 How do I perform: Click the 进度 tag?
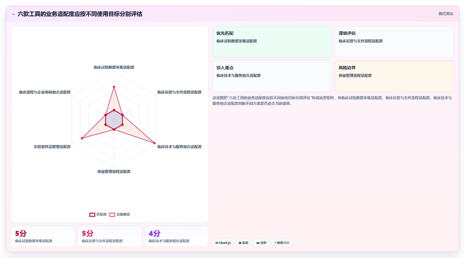(261, 243)
